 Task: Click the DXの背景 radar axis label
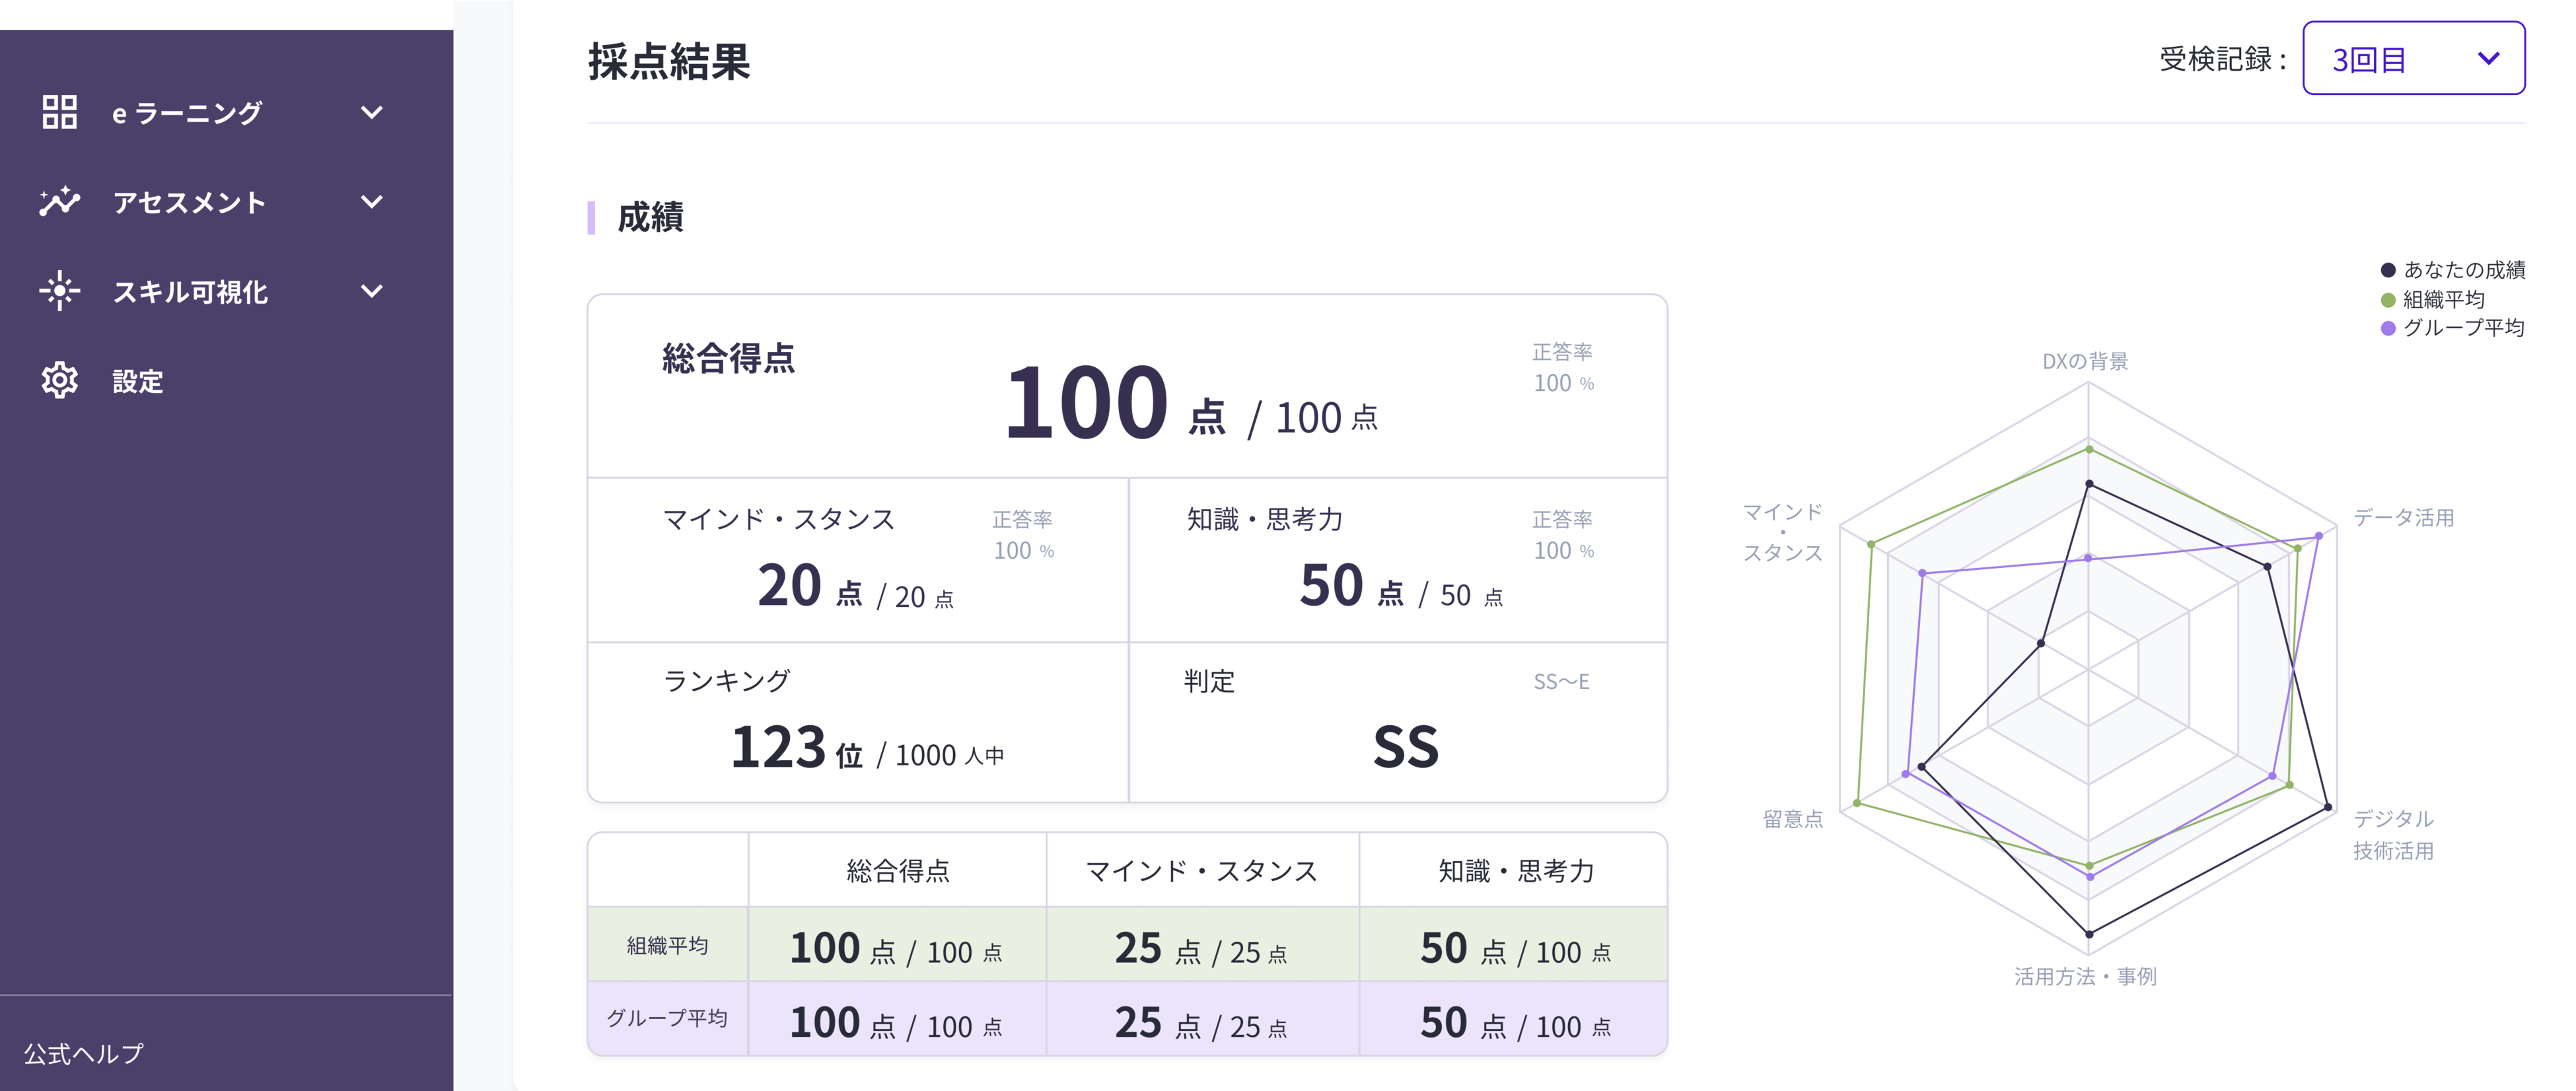[x=2085, y=361]
